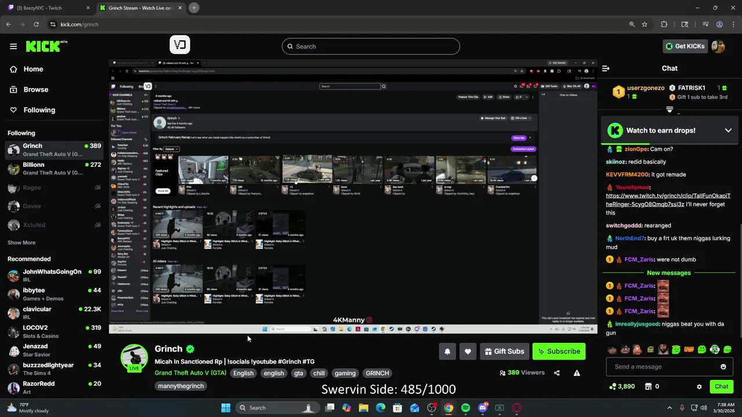Screen dimensions: 742x417
Task: Click the Chrome address bar URL
Action: pyautogui.click(x=79, y=24)
